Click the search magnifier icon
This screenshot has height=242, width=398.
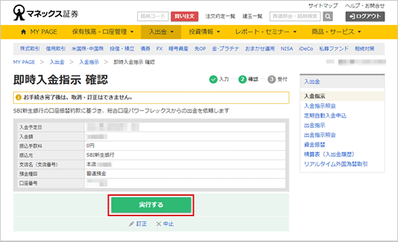pos(328,17)
